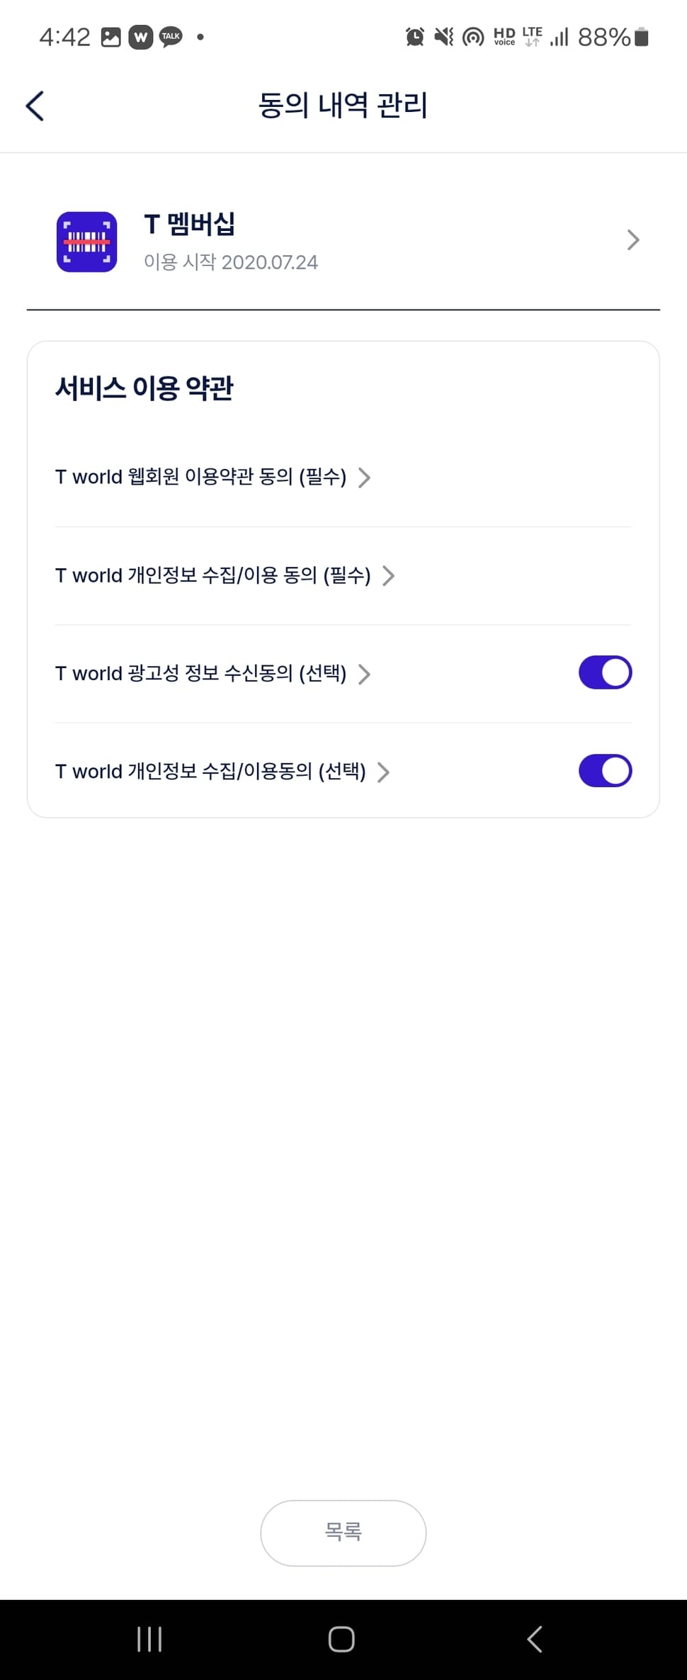Tap the T 멤버십 barcode app icon

click(x=86, y=242)
